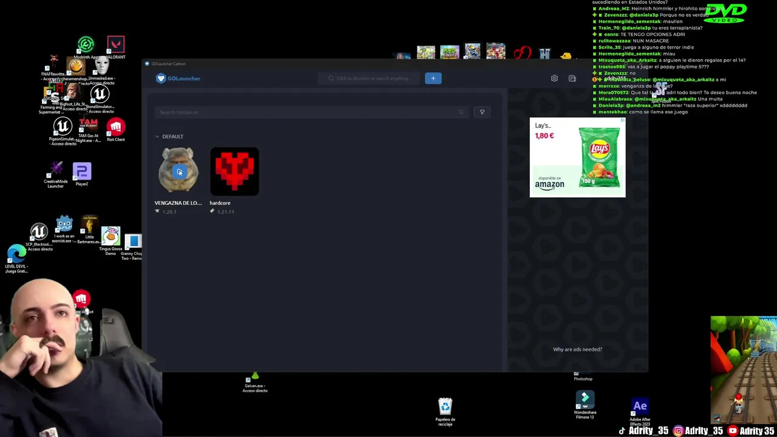Viewport: 777px width, 437px height.
Task: Open 'Why are ads needed?' link
Action: pos(577,349)
